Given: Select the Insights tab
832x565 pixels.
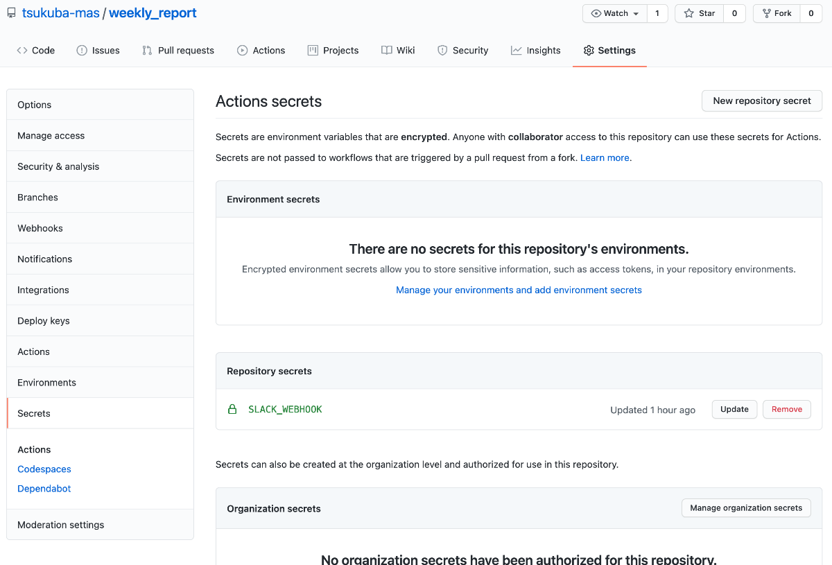Looking at the screenshot, I should click(x=536, y=51).
